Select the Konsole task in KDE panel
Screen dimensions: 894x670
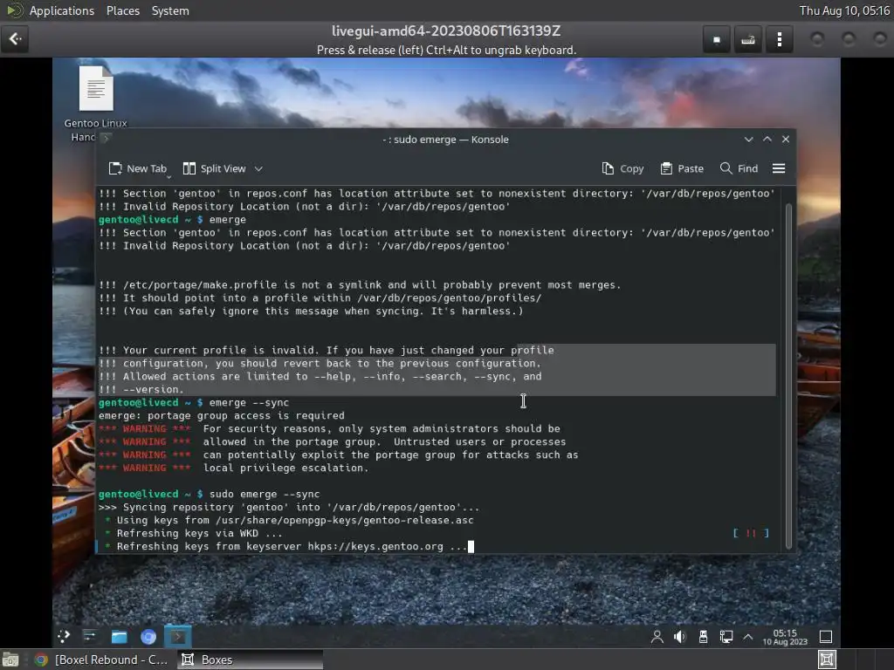[178, 636]
